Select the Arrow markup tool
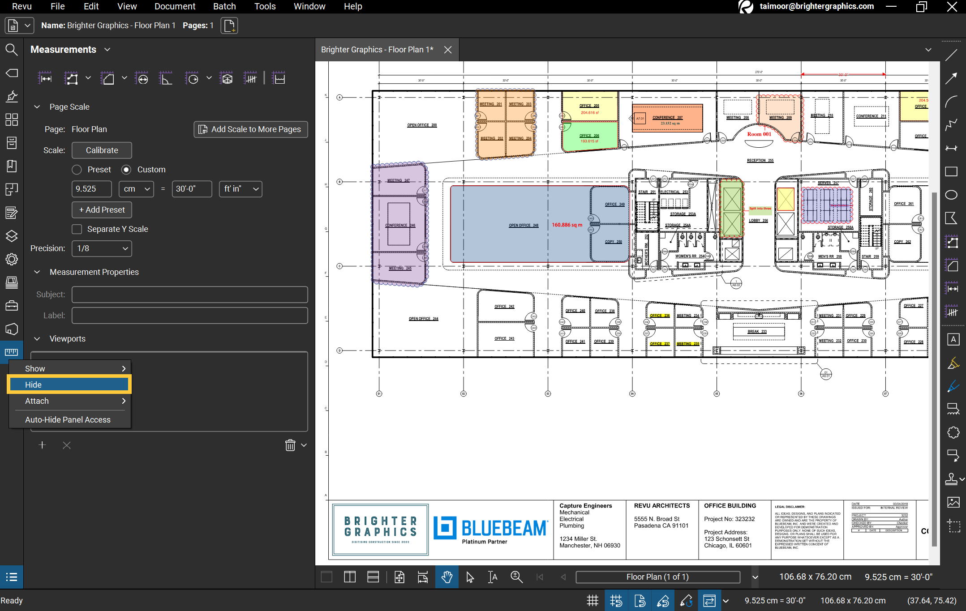 951,78
